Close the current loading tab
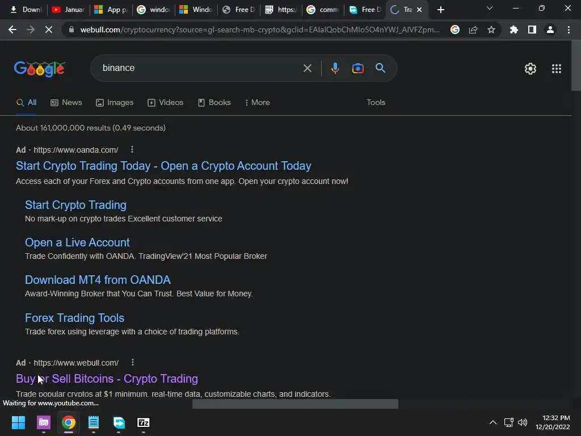 [419, 10]
